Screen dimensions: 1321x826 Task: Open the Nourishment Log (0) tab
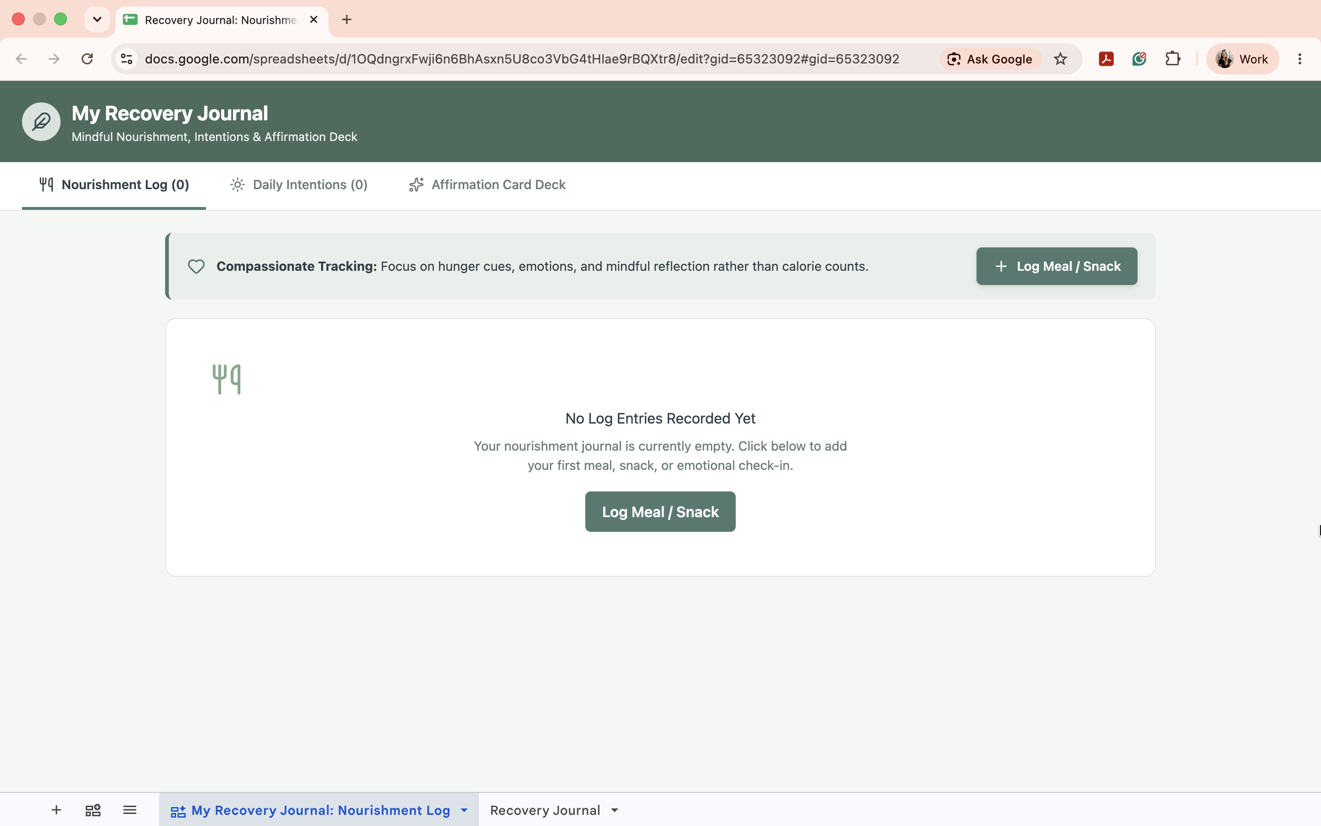click(x=114, y=184)
